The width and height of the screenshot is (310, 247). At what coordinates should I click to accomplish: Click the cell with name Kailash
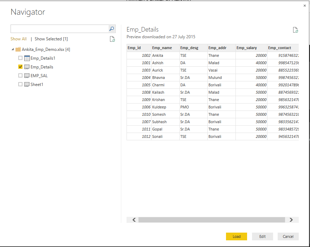(x=165, y=92)
